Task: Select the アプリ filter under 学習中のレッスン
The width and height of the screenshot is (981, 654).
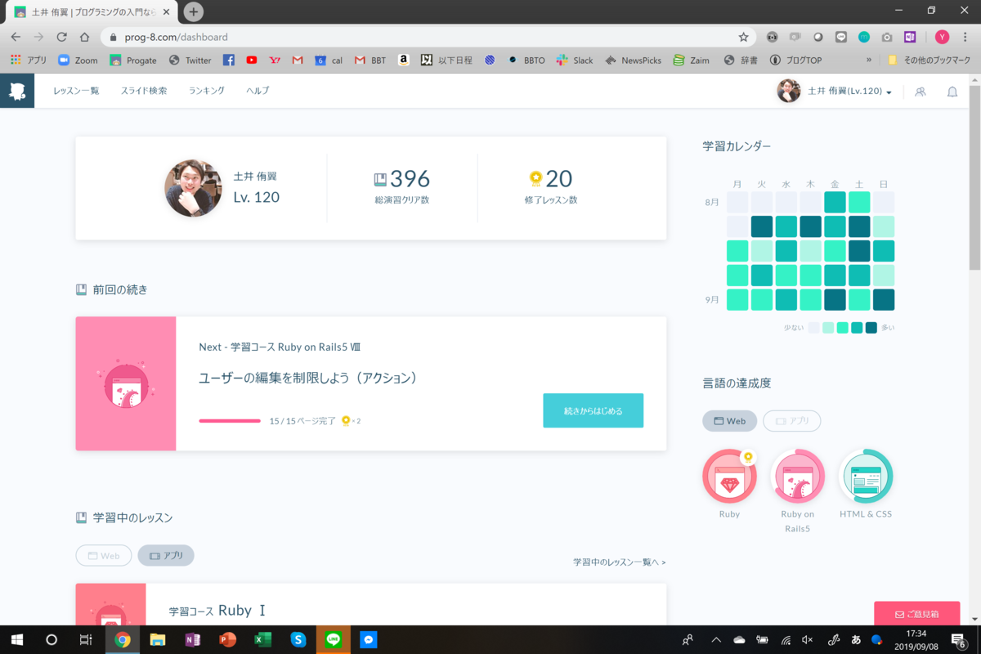Action: coord(166,556)
